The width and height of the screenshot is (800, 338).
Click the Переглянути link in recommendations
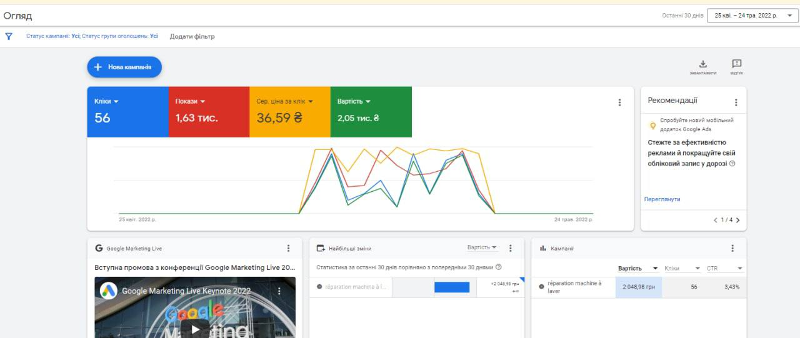coord(662,199)
